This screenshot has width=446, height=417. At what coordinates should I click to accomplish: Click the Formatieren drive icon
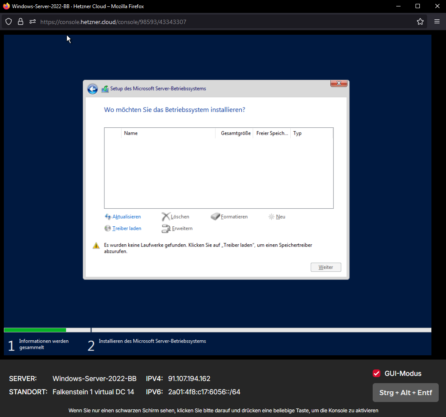[215, 216]
